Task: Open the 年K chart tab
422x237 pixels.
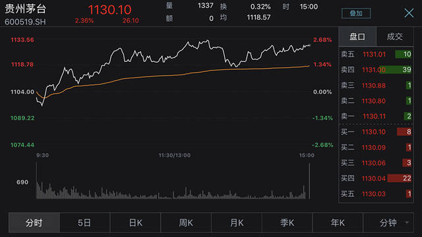Action: coord(338,223)
